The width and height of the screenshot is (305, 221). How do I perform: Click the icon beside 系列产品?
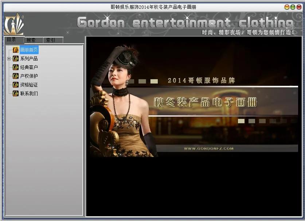(x=16, y=59)
